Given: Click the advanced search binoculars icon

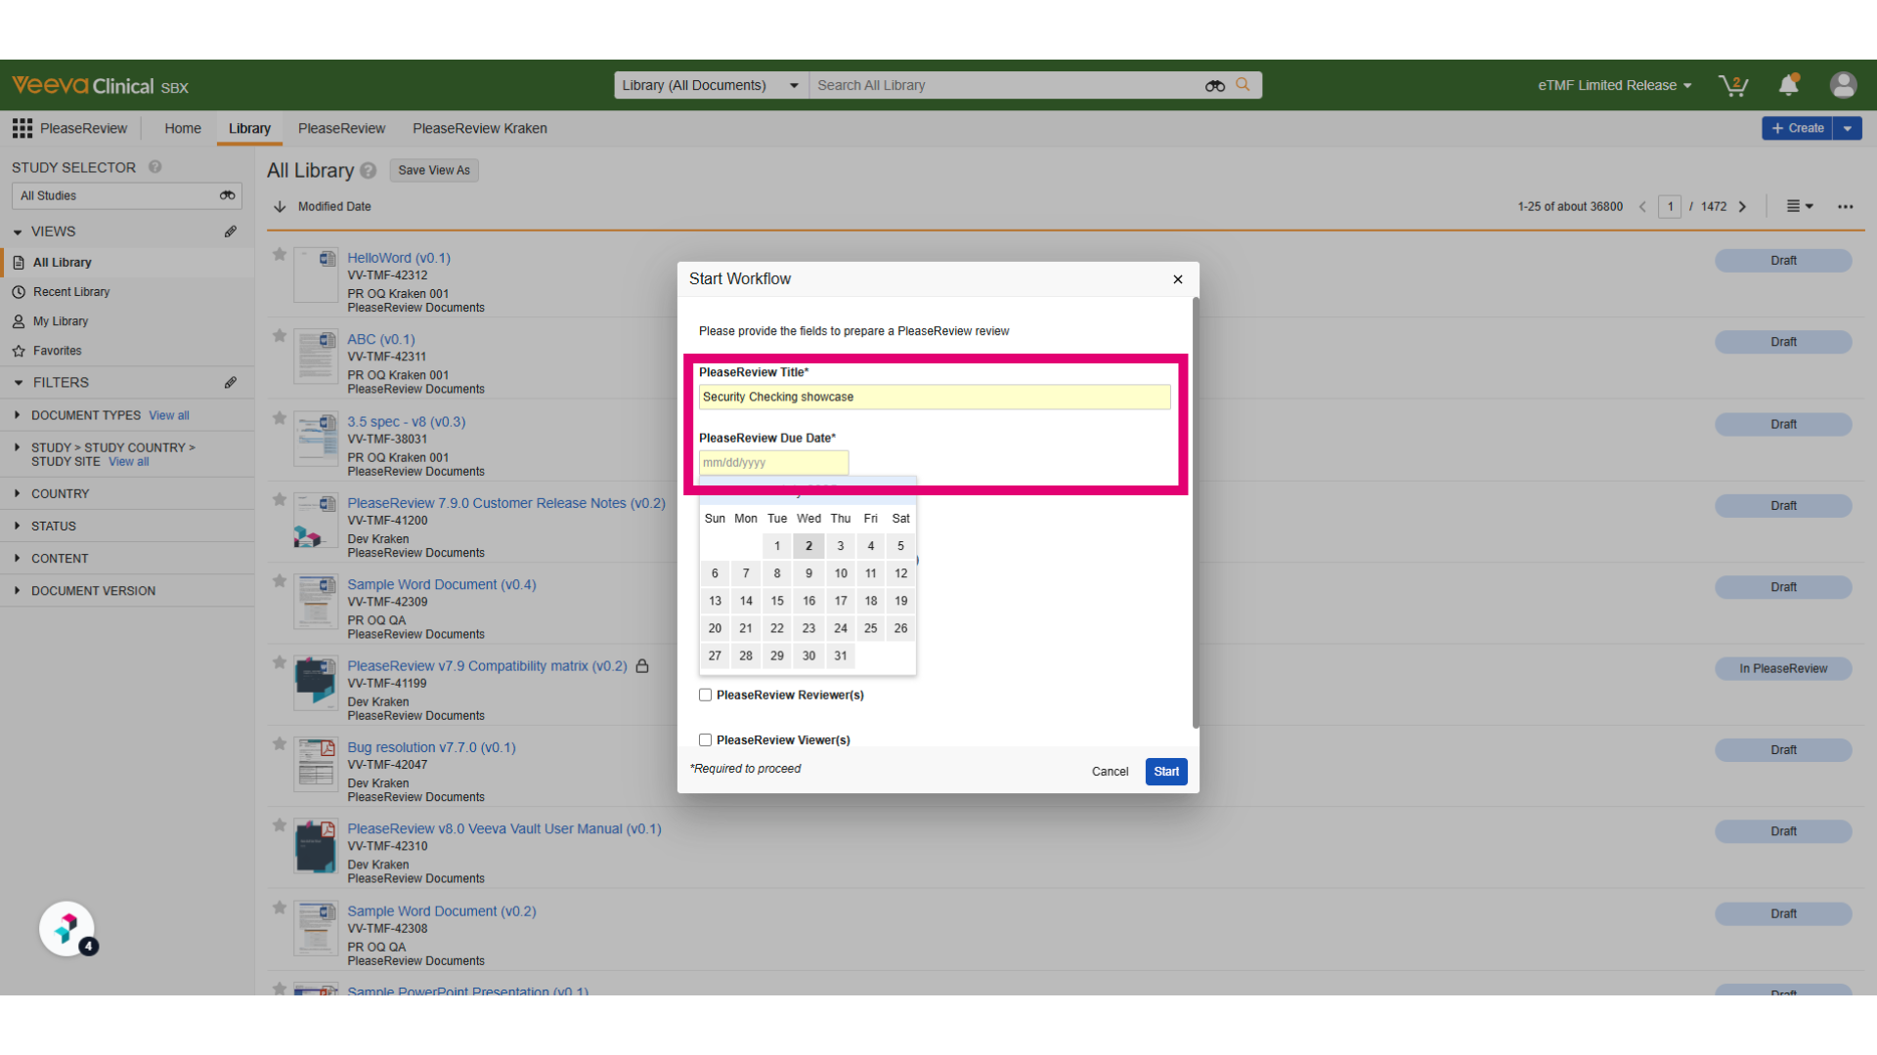Looking at the screenshot, I should tap(1215, 86).
